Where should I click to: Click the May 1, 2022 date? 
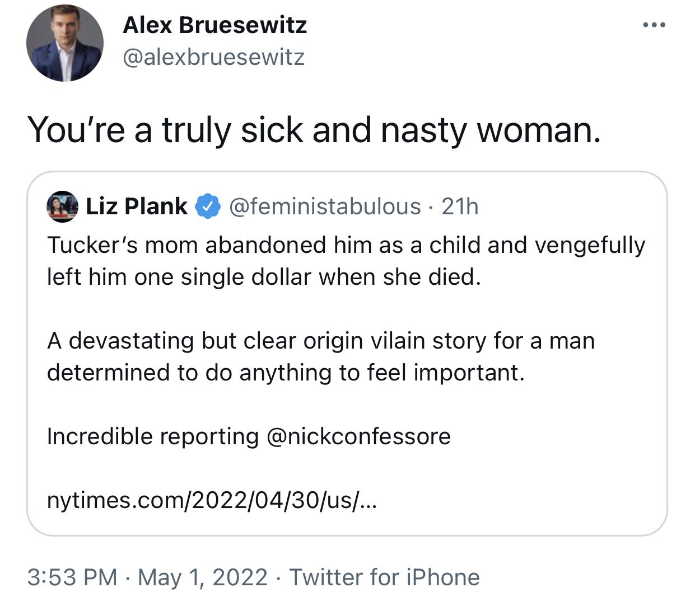(x=203, y=577)
